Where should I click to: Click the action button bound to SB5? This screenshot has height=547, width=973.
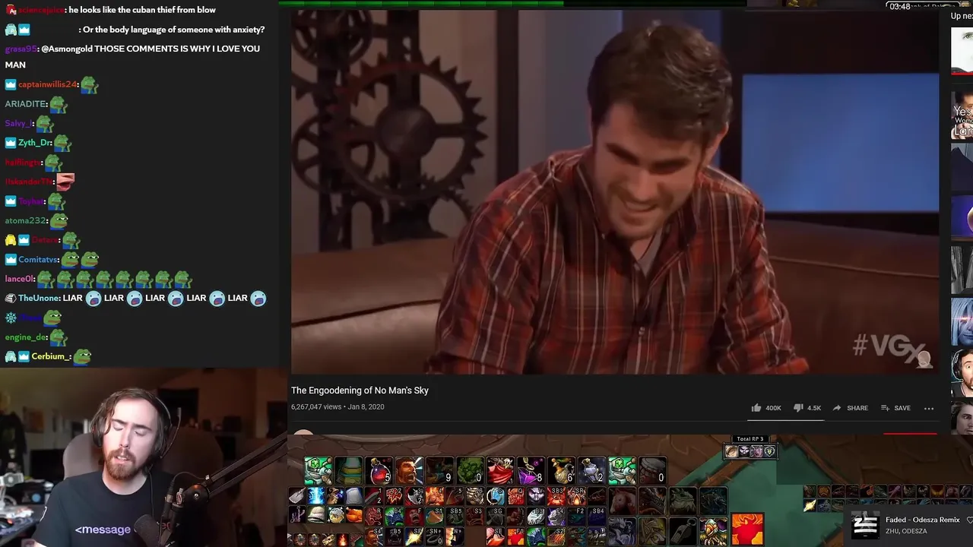click(455, 516)
